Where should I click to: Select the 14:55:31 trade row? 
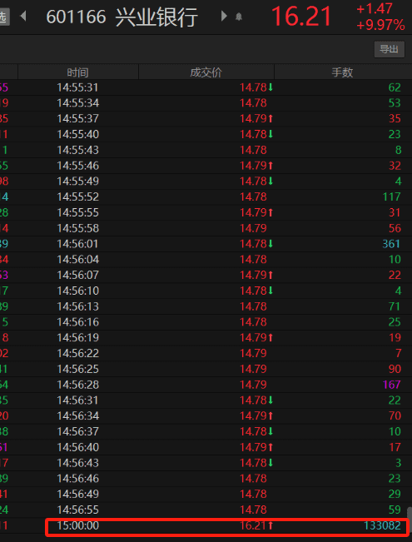(x=206, y=87)
